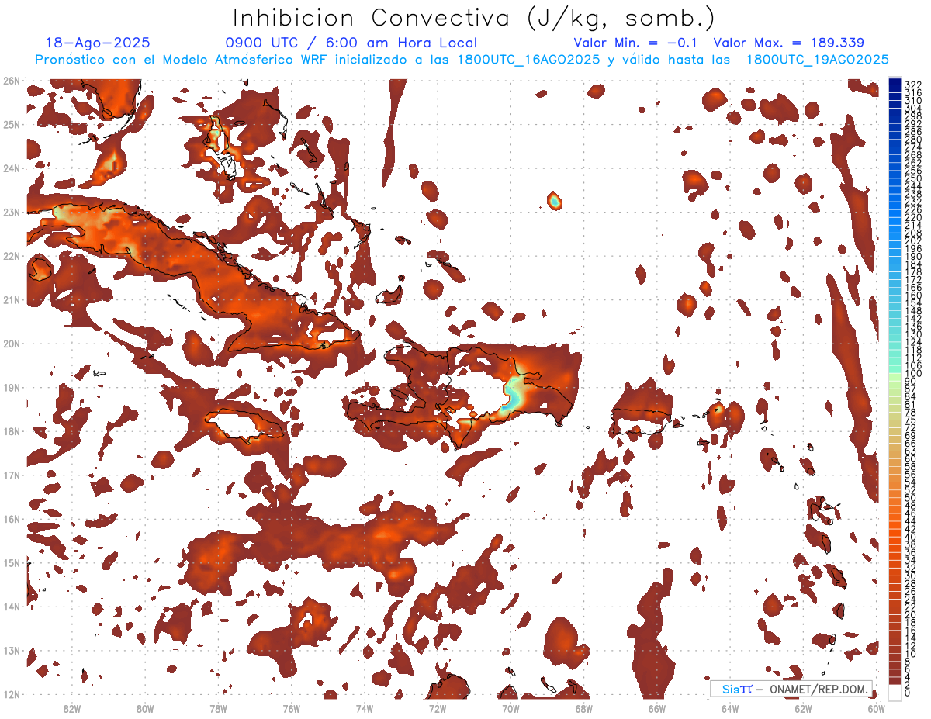Click the '12N' latitude label

click(x=11, y=694)
